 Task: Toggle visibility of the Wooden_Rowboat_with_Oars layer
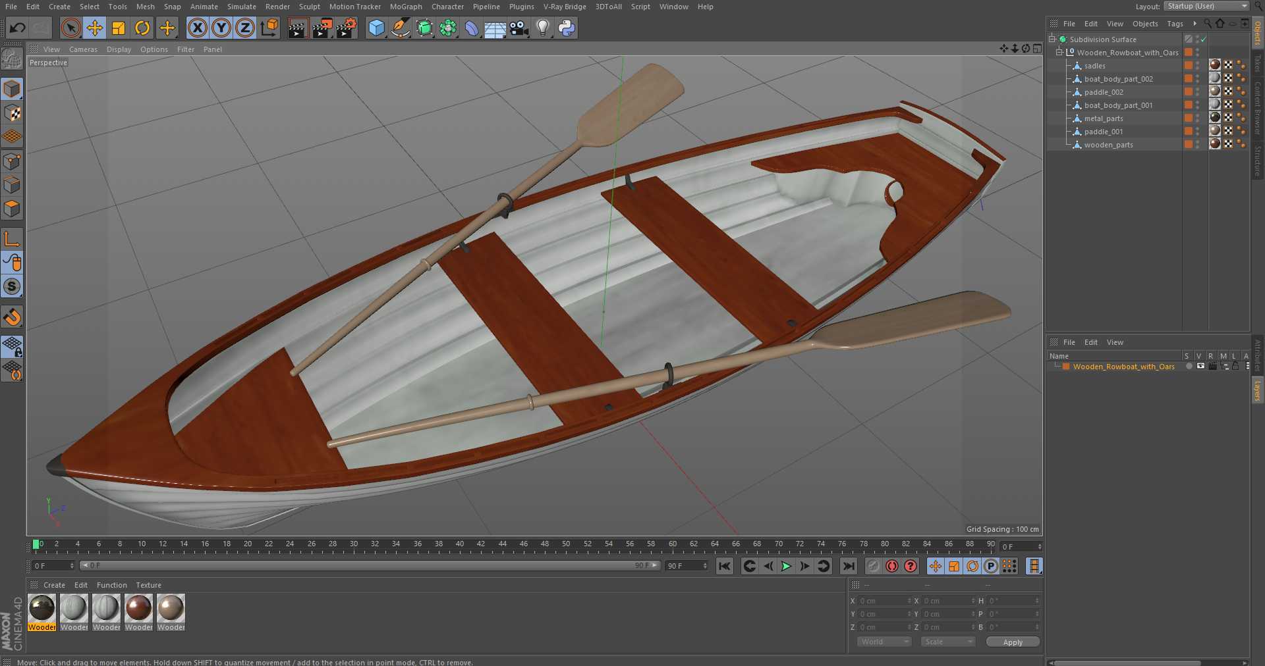coord(1200,367)
